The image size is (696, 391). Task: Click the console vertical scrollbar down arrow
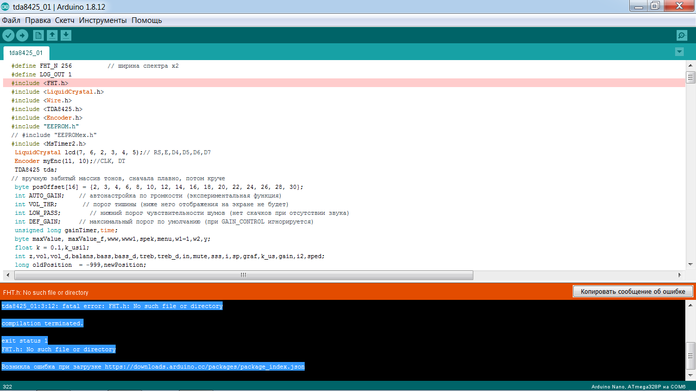[691, 376]
